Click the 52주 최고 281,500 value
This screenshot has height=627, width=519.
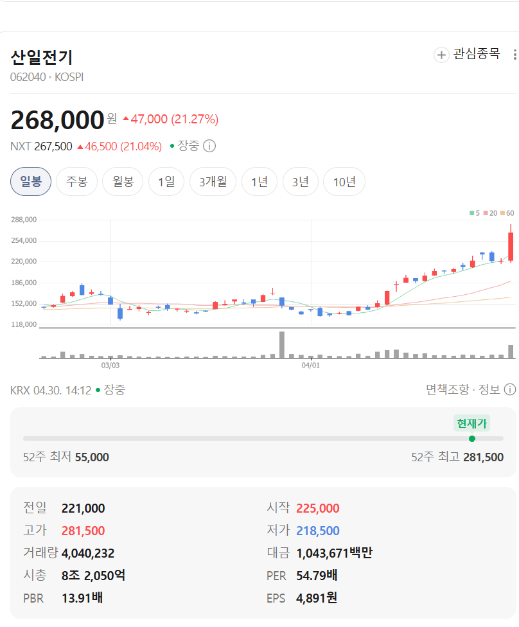483,457
